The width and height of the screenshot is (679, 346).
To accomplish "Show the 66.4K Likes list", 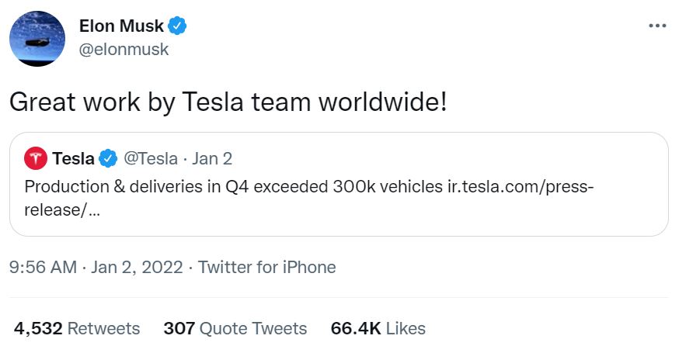I will (x=378, y=328).
